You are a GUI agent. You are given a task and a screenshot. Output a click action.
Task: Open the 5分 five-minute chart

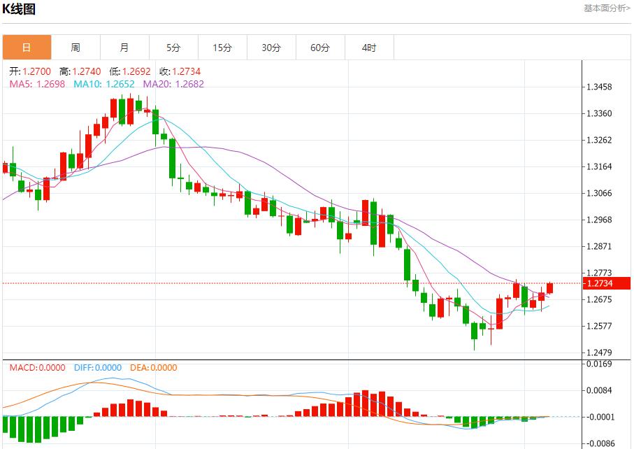(173, 48)
